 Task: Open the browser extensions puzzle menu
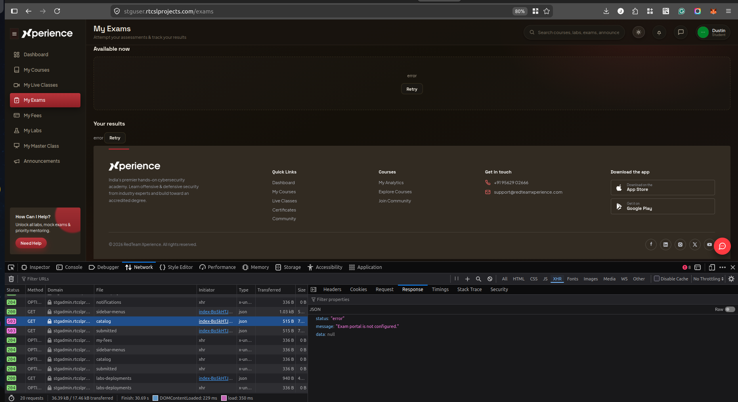pyautogui.click(x=635, y=11)
